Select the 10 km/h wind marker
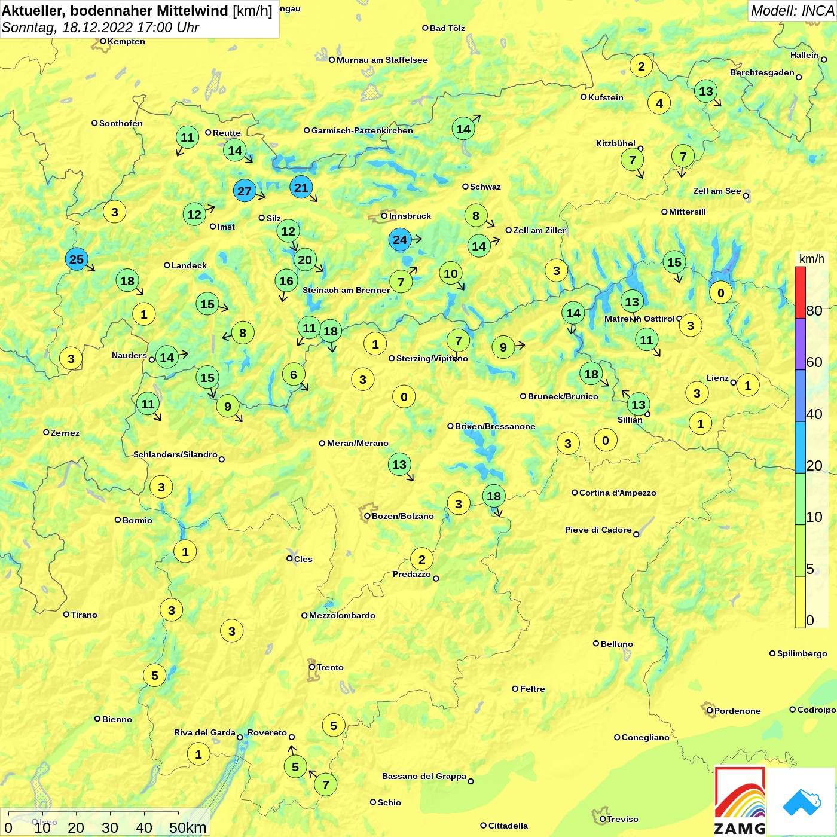Viewport: 837px width, 837px height. (x=451, y=274)
